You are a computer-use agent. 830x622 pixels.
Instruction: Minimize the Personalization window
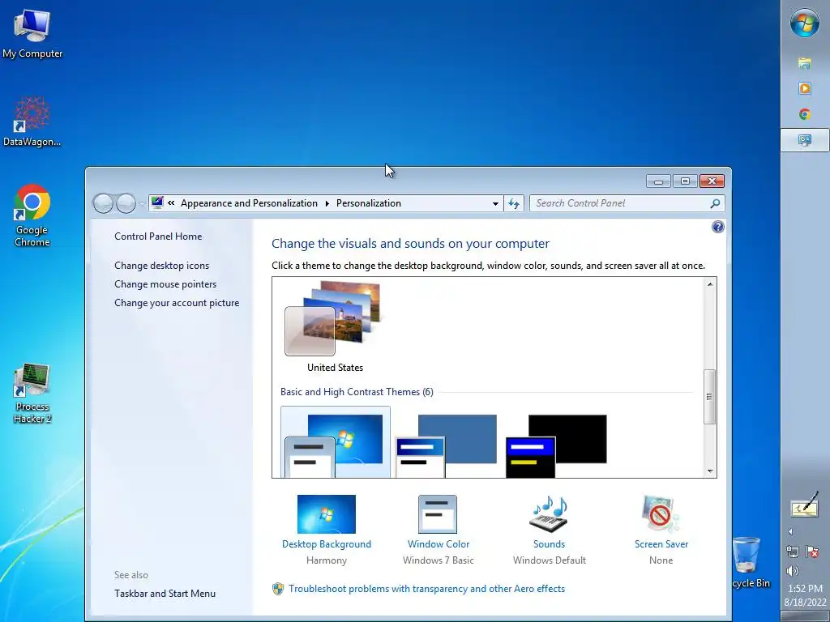click(x=658, y=181)
